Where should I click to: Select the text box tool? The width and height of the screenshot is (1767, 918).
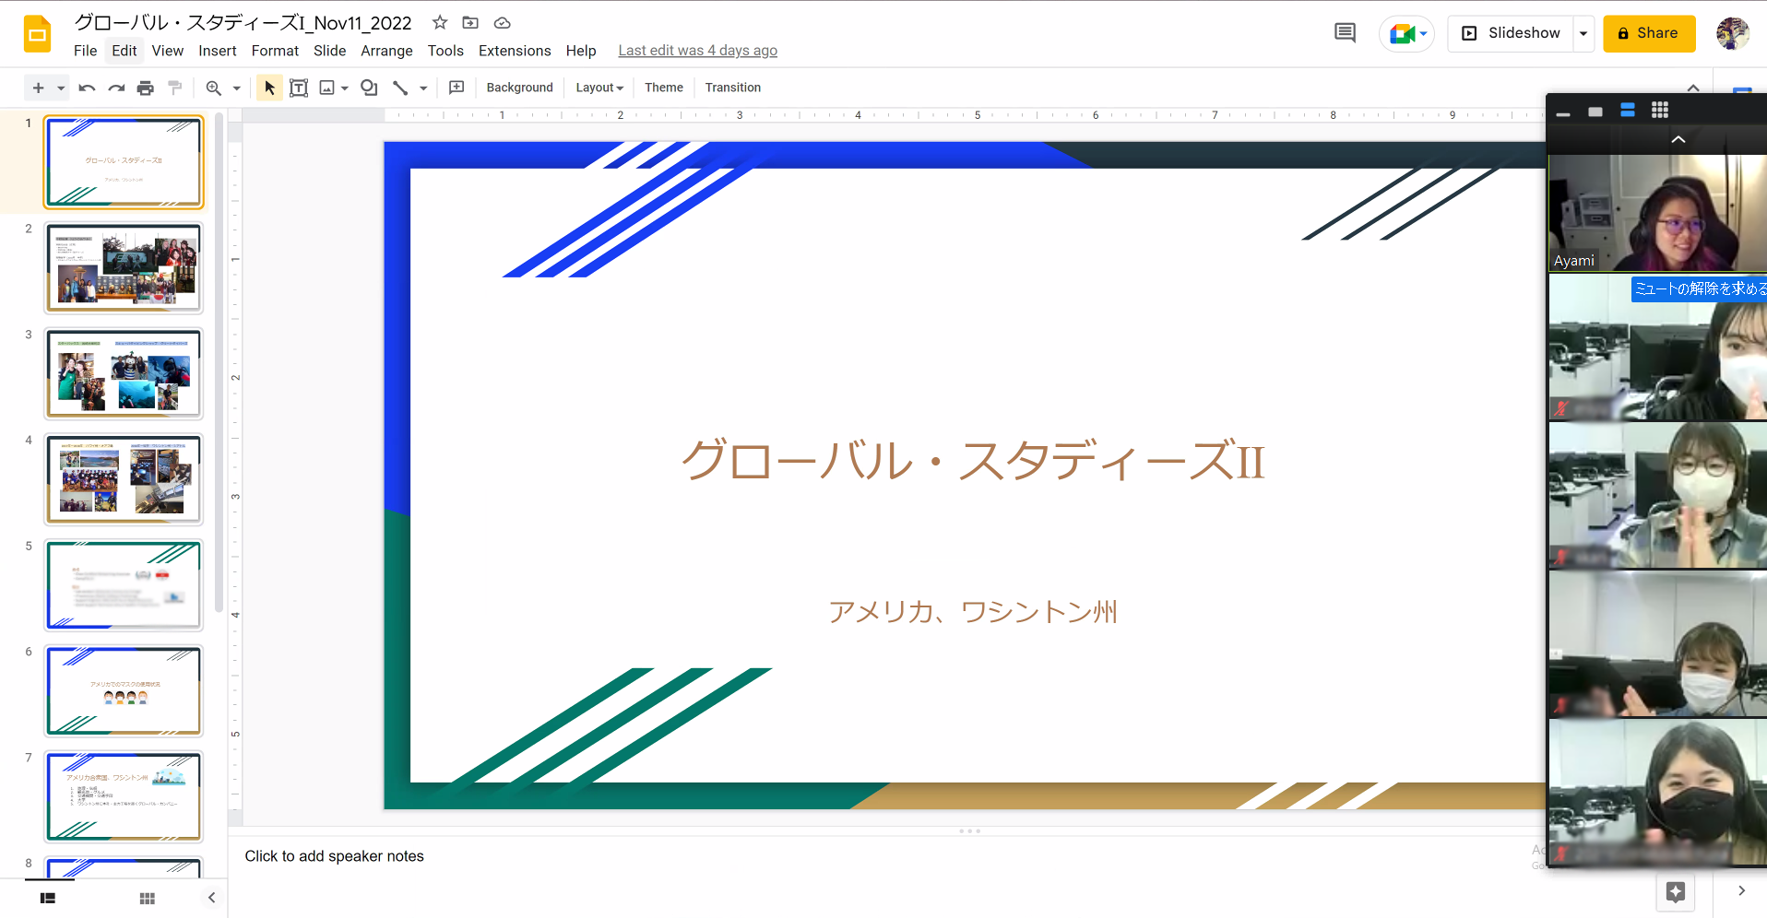pos(299,88)
